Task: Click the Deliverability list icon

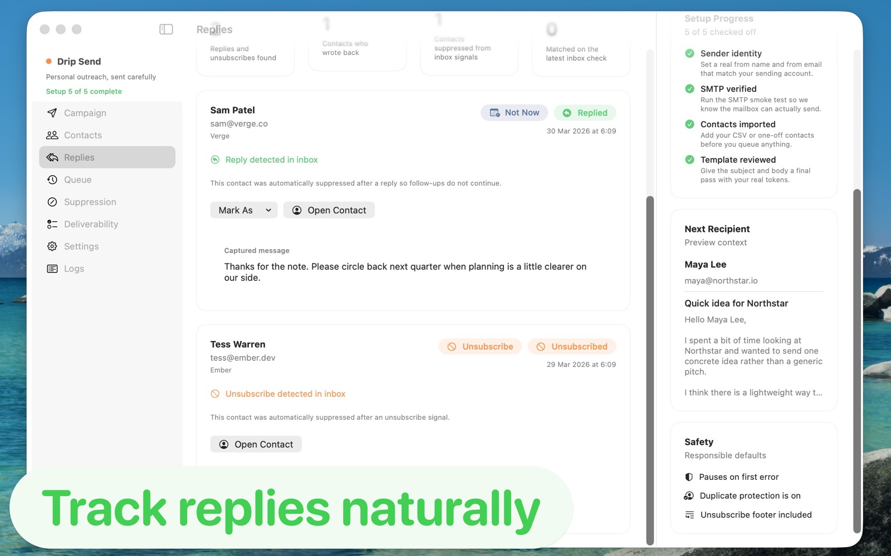Action: (52, 224)
